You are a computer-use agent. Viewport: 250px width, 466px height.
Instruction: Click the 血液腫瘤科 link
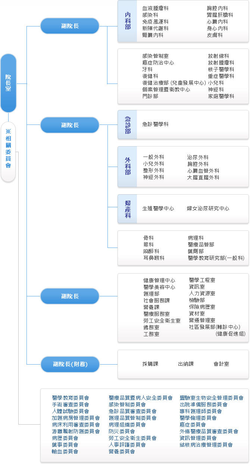(x=155, y=8)
